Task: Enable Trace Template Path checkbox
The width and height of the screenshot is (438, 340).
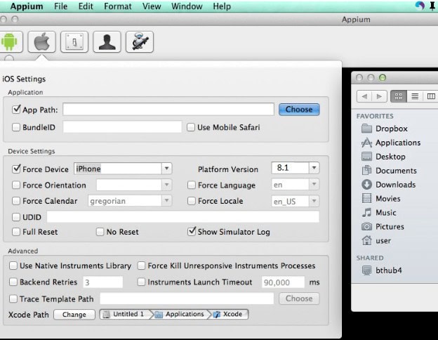Action: point(13,299)
